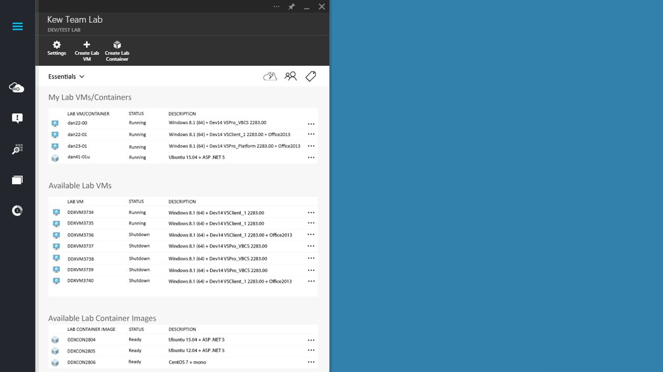663x372 pixels.
Task: Select DDXVM3738 in Available Lab VMs
Action: coord(80,258)
